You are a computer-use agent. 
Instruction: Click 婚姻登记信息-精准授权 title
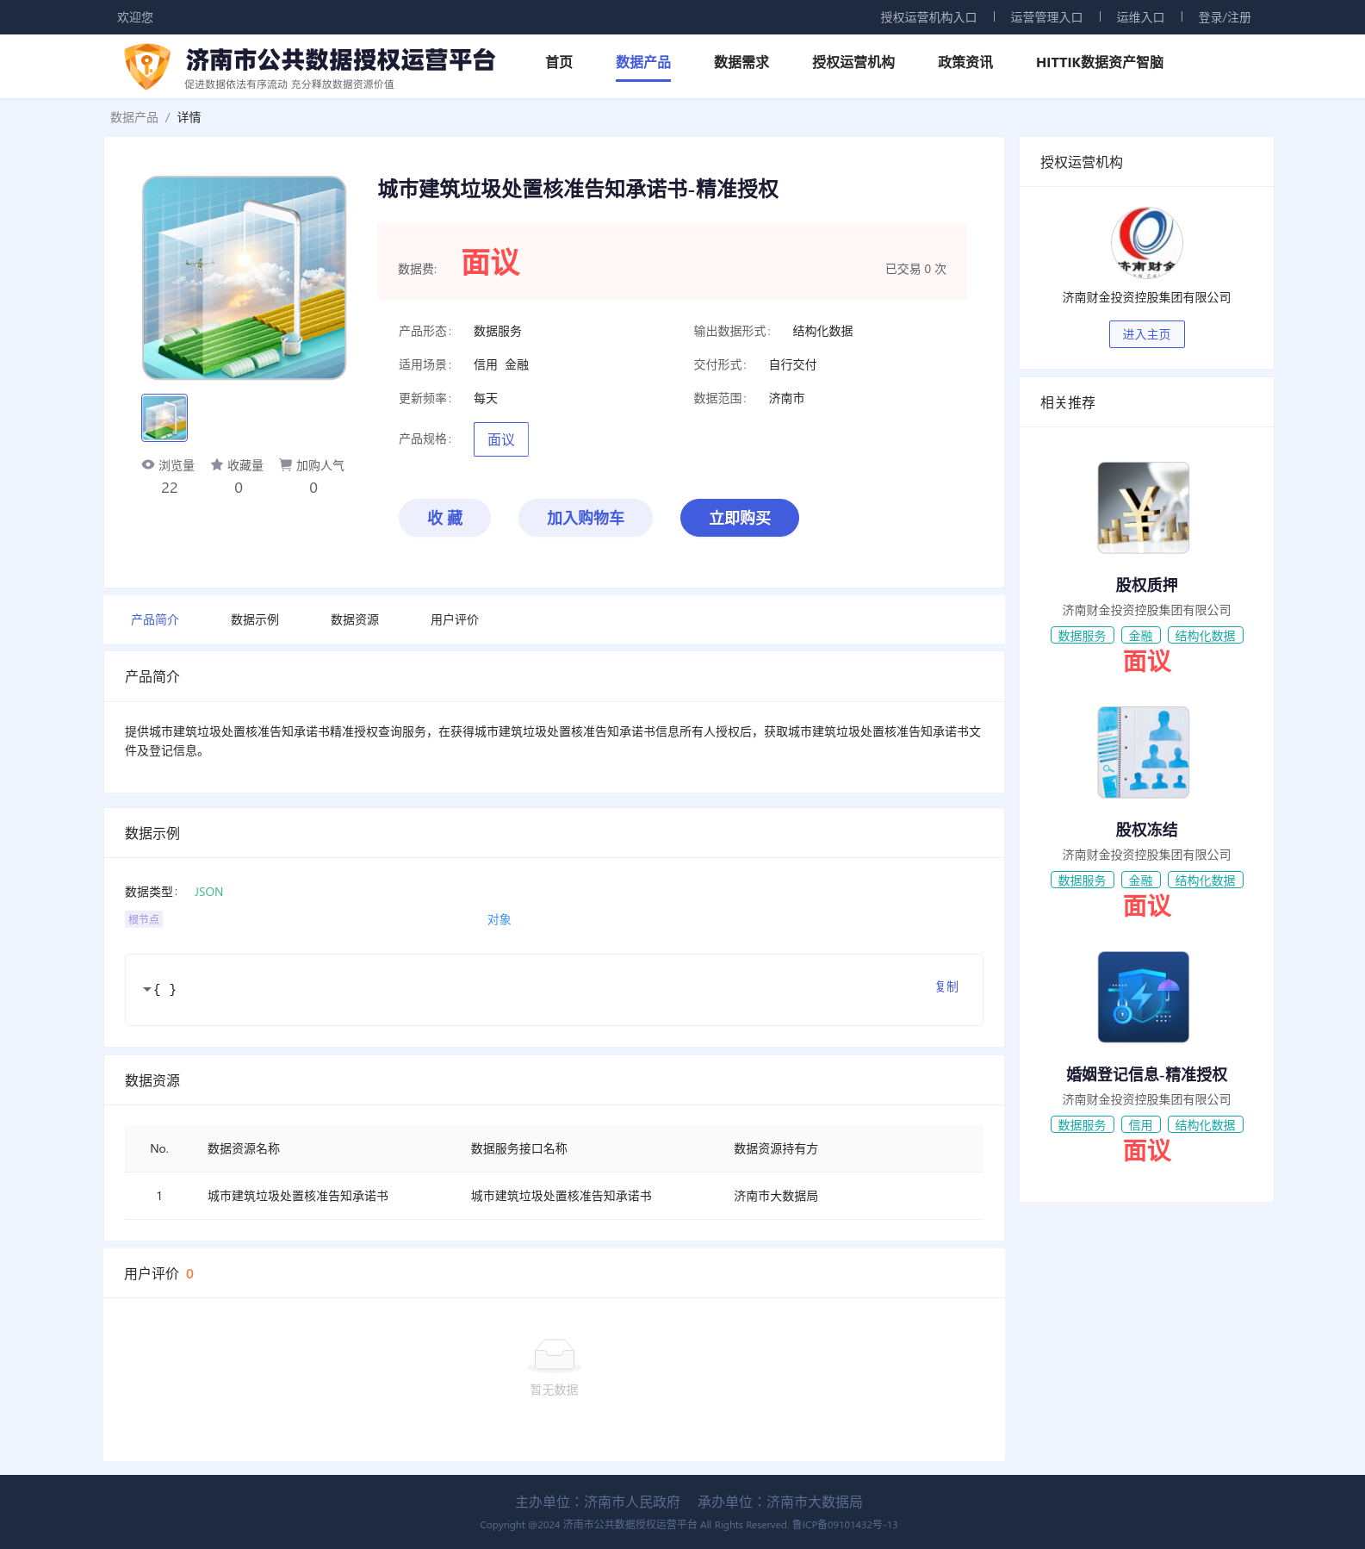(1146, 1074)
